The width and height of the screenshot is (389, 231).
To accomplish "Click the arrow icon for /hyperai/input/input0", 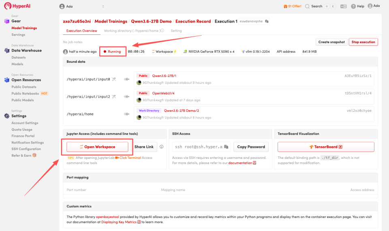I will tap(126, 79).
